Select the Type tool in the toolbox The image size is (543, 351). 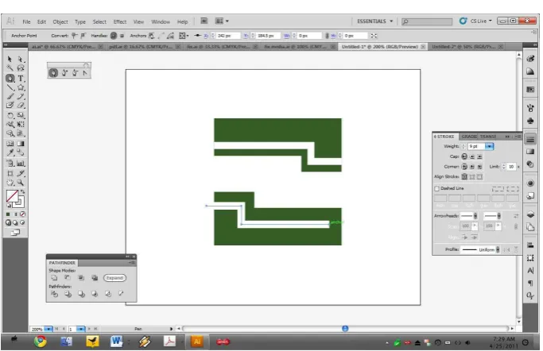[21, 78]
